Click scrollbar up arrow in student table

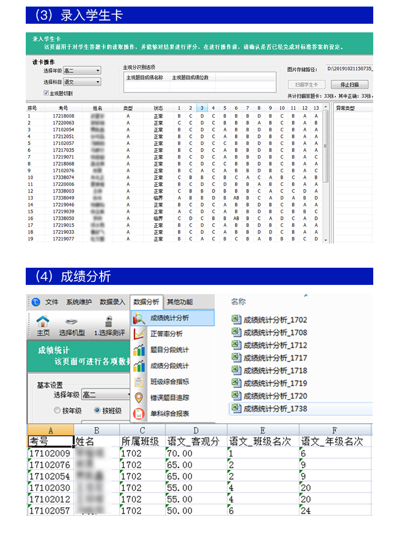point(326,107)
